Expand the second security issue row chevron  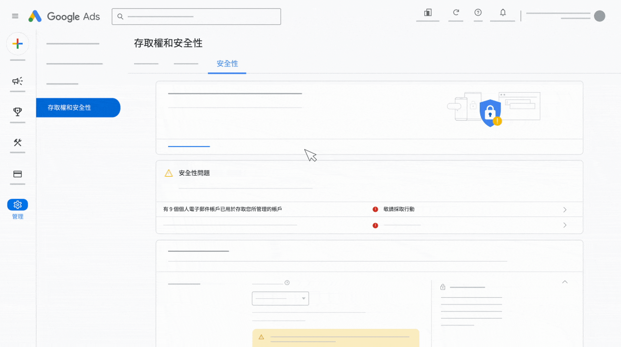point(565,225)
